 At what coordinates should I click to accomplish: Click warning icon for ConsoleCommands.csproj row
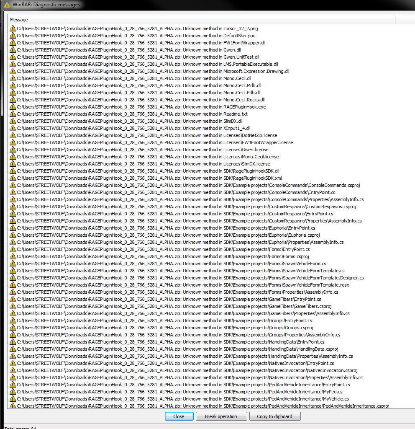(13, 185)
